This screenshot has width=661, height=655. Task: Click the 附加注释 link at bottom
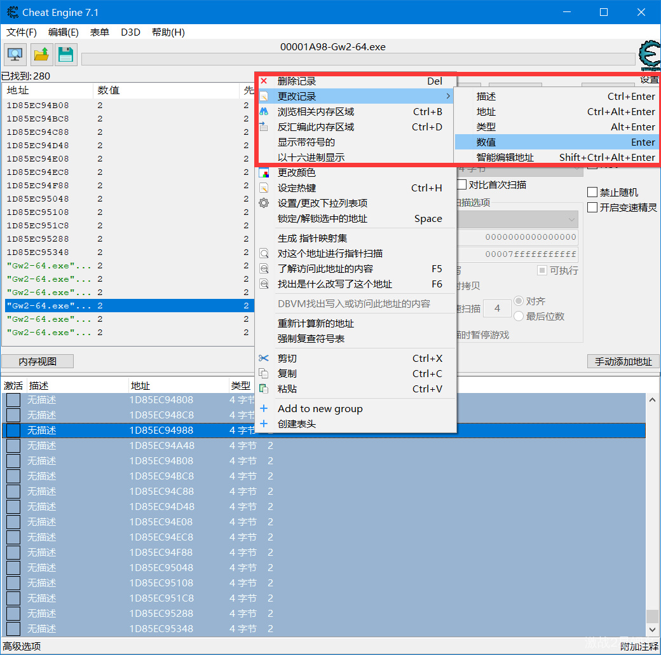[639, 646]
